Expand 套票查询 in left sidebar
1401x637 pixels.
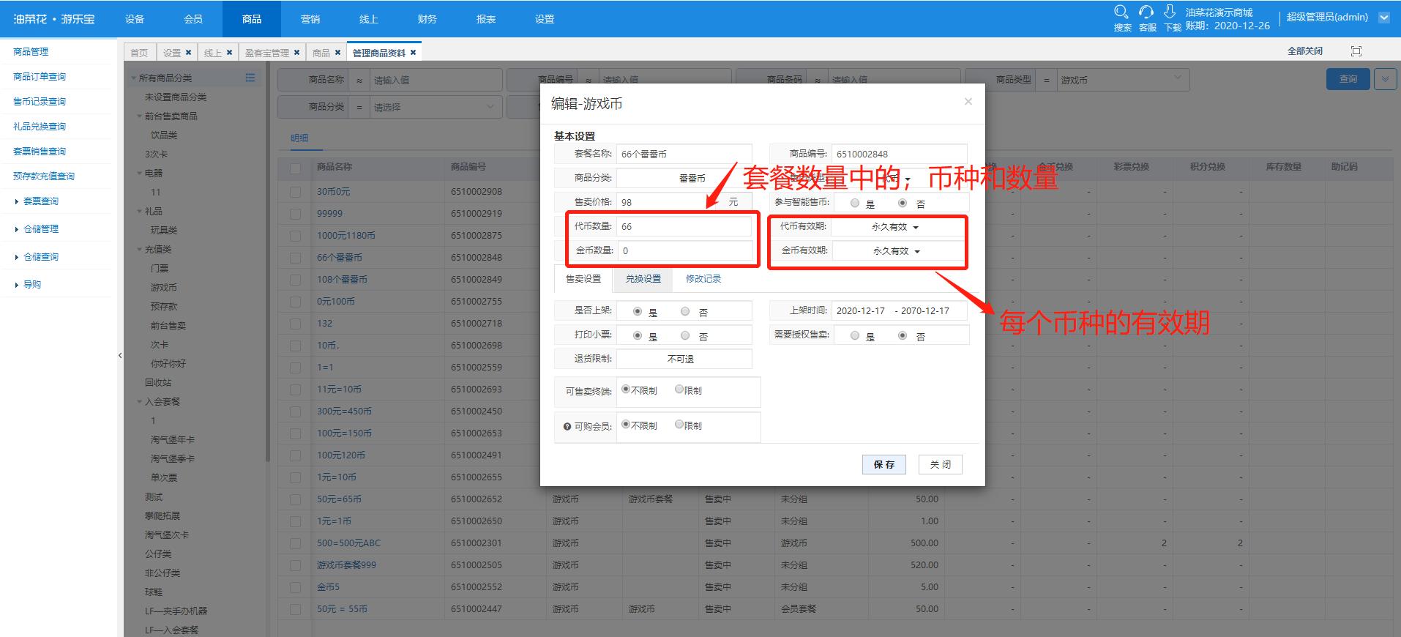[41, 201]
